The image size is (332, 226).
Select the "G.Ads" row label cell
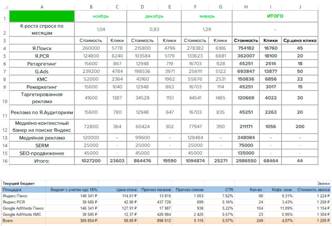point(42,71)
